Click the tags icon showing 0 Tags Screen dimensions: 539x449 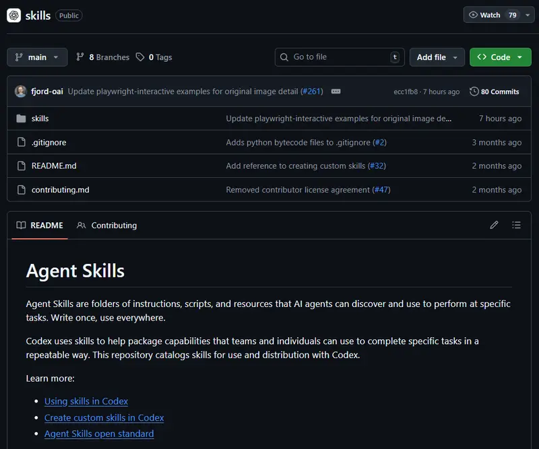point(139,57)
